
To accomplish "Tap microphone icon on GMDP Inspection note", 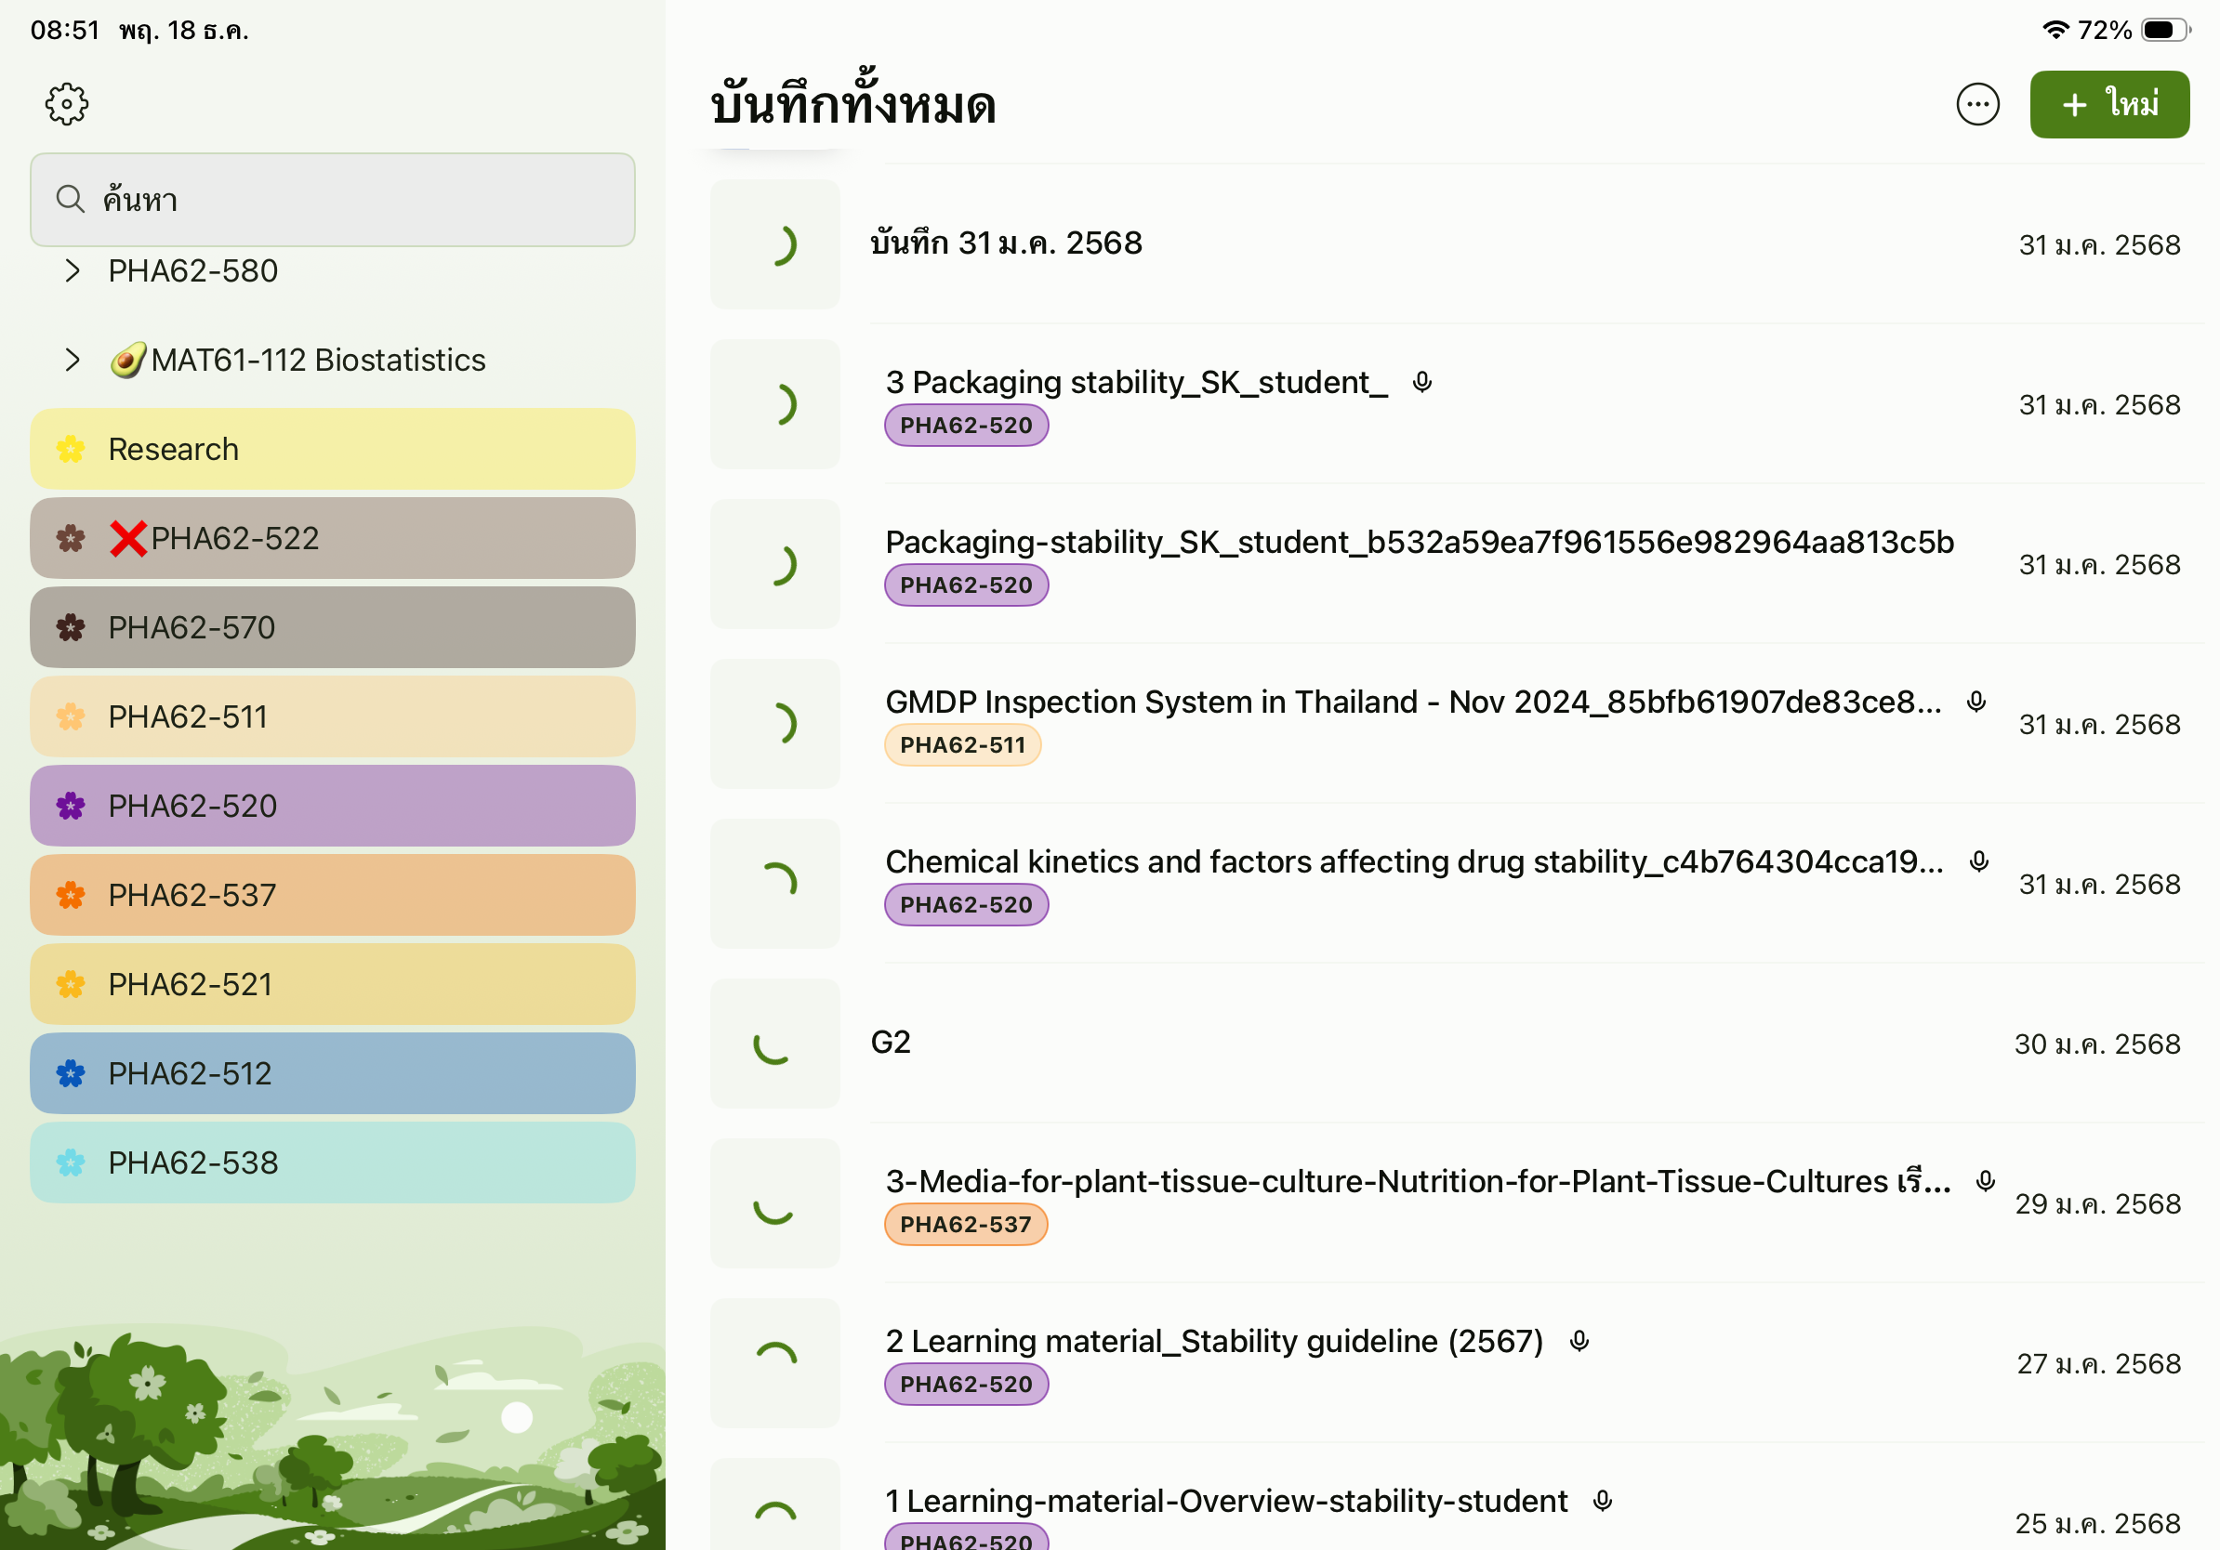I will tap(1976, 703).
